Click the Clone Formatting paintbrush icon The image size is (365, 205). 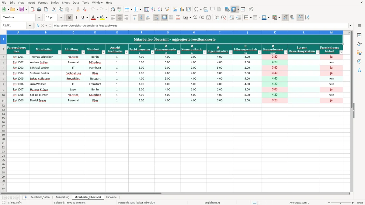click(x=78, y=9)
